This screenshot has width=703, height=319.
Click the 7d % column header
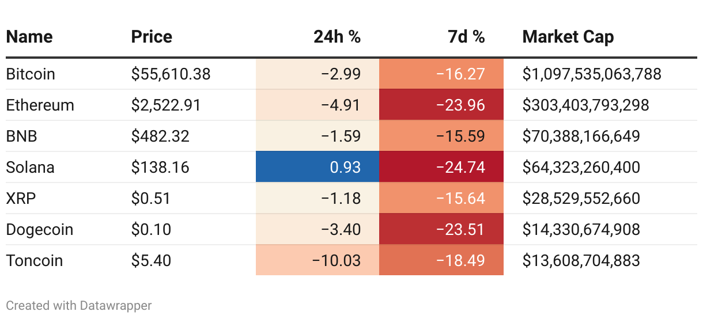point(466,37)
